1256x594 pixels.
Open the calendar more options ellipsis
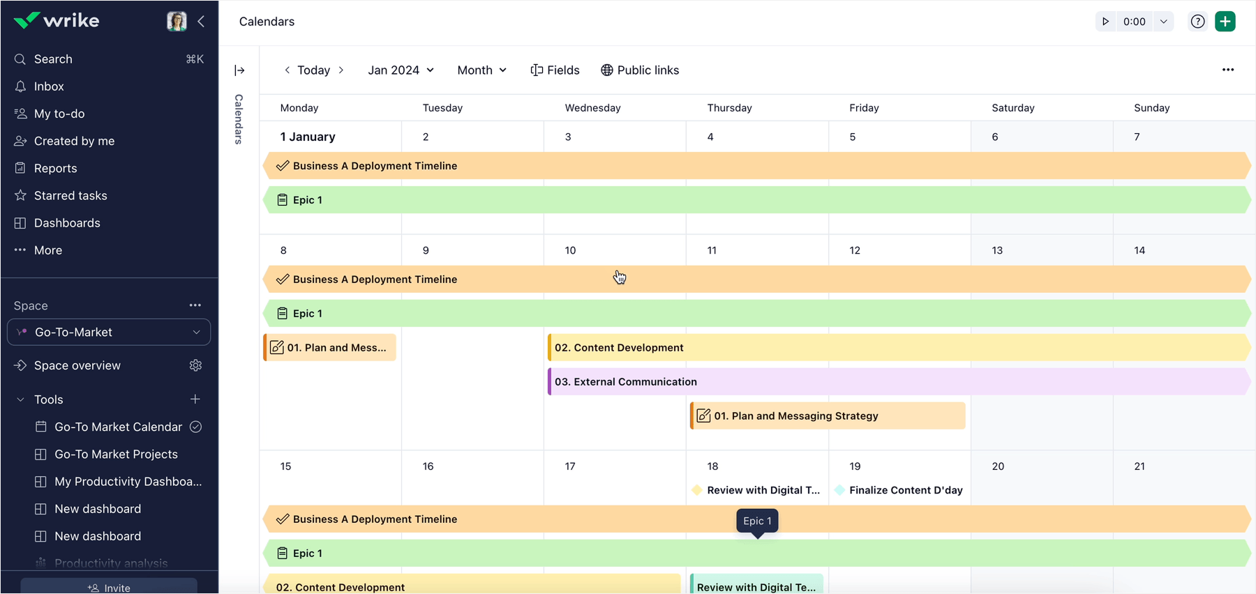pyautogui.click(x=1228, y=70)
